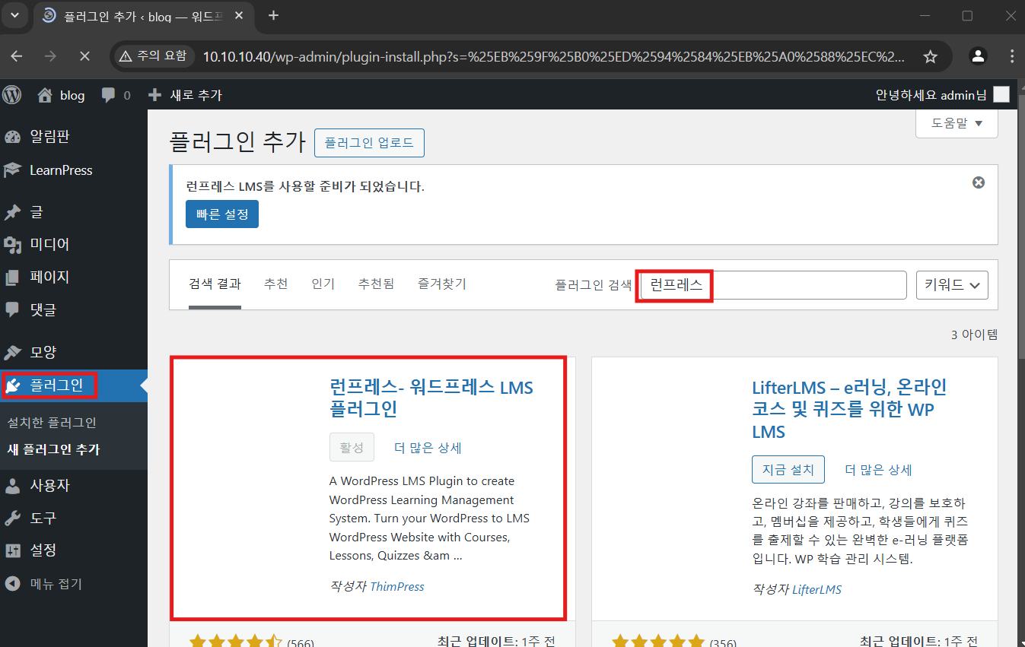Open 새 플러그인 추가 submenu
This screenshot has width=1025, height=647.
tap(53, 449)
